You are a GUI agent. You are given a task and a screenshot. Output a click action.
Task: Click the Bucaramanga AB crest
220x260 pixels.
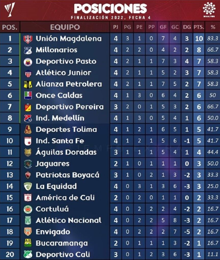pyautogui.click(x=28, y=243)
